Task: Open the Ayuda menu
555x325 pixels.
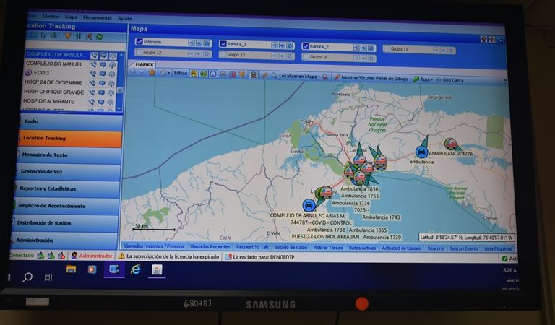Action: point(124,18)
